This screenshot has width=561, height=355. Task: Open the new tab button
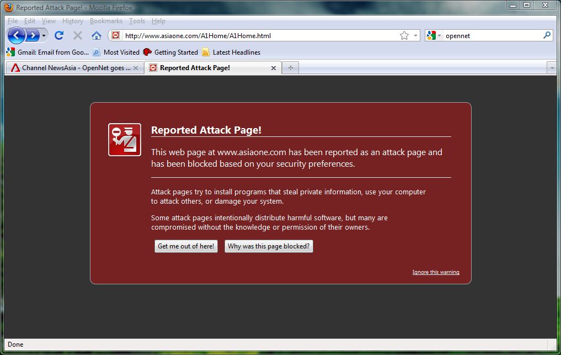[x=290, y=68]
